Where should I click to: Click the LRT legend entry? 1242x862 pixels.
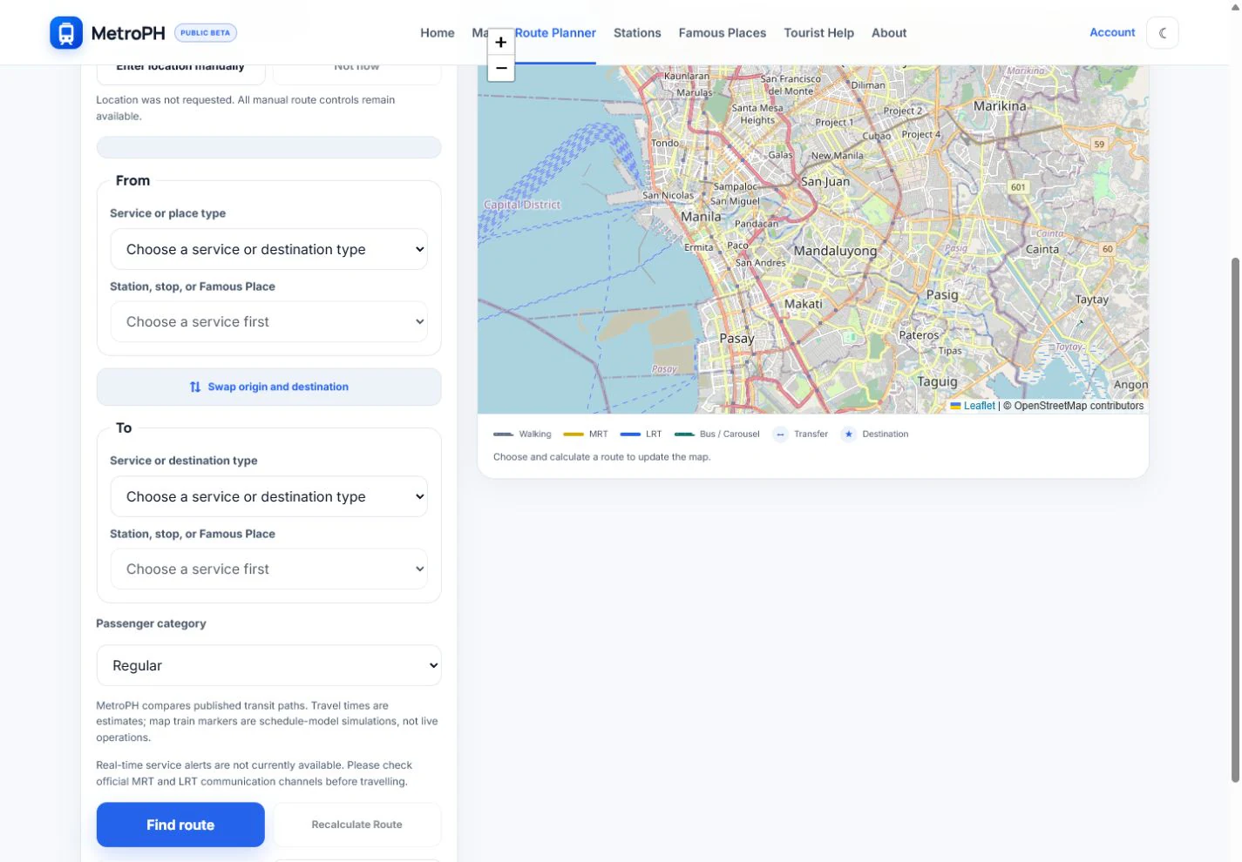[641, 434]
